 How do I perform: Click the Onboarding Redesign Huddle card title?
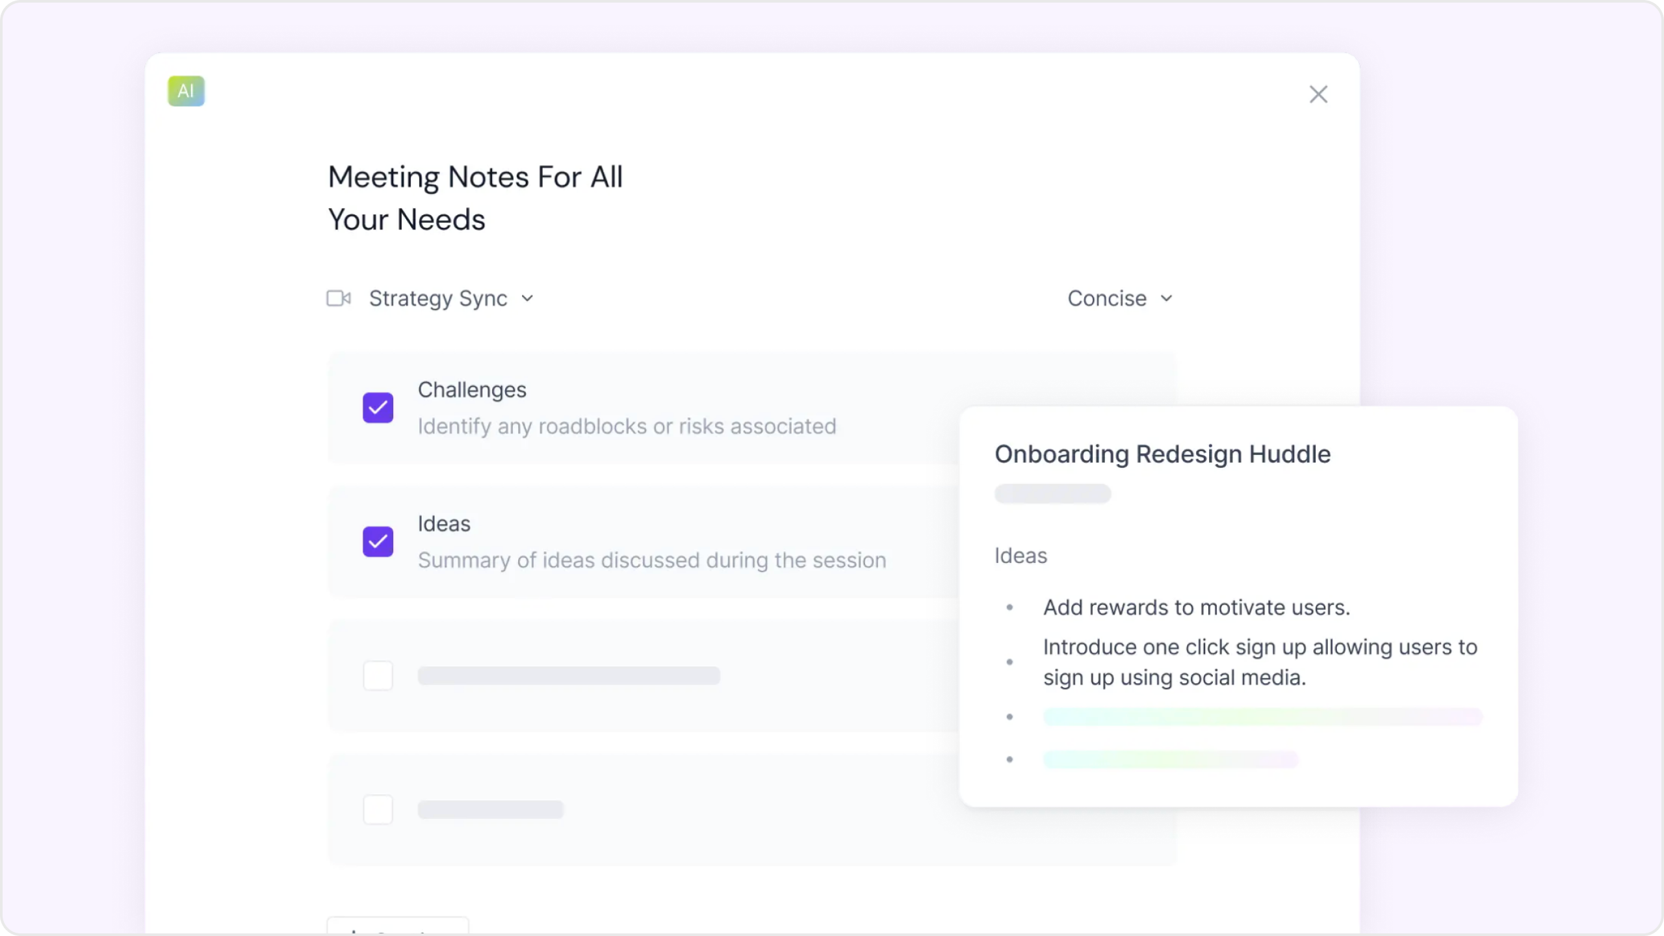point(1162,454)
